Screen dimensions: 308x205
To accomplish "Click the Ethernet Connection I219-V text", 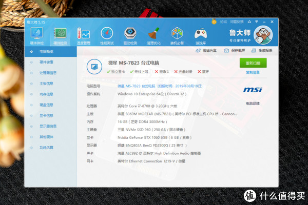I will pos(151,161).
